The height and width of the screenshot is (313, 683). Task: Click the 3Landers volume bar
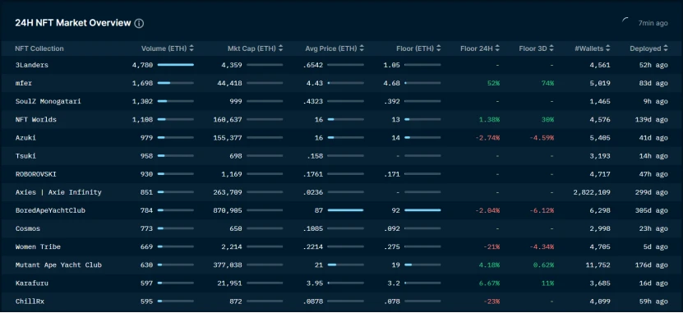point(176,65)
